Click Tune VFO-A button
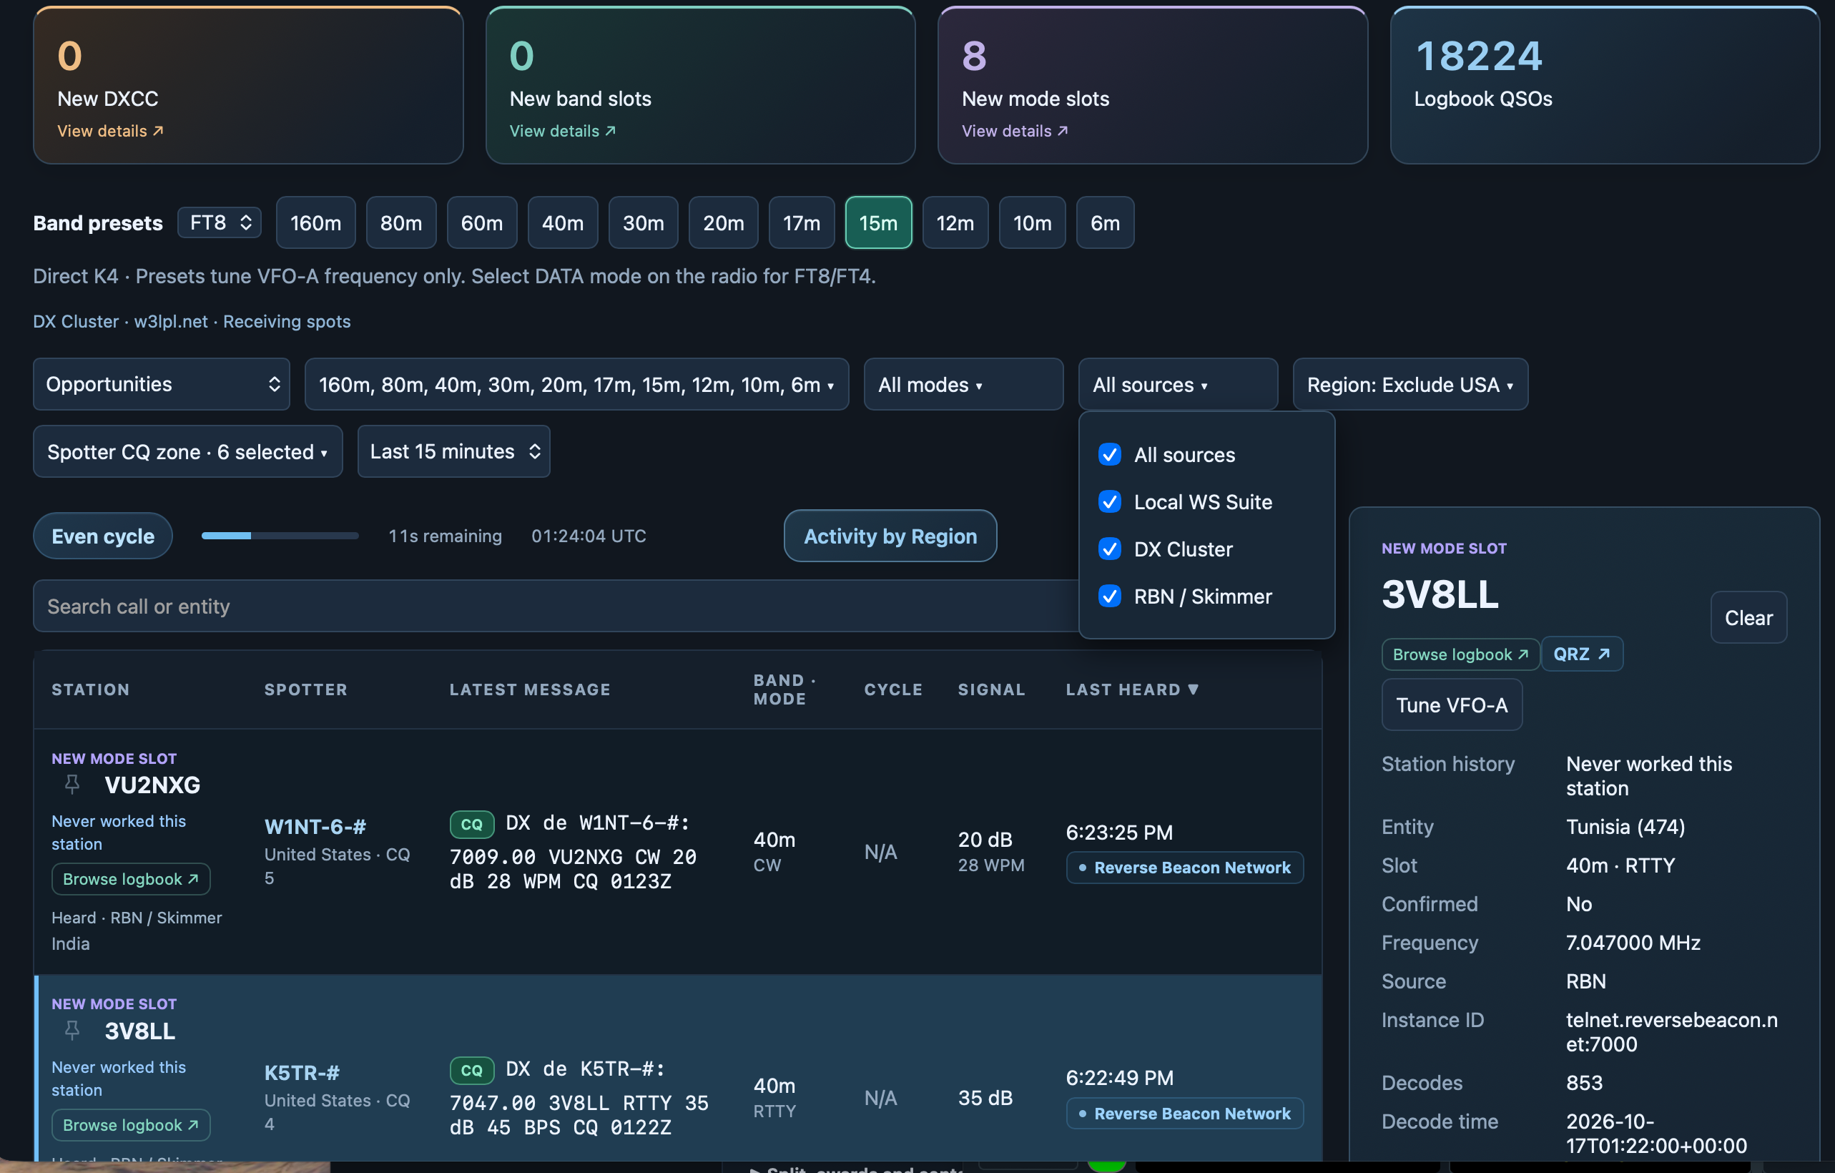 tap(1452, 705)
